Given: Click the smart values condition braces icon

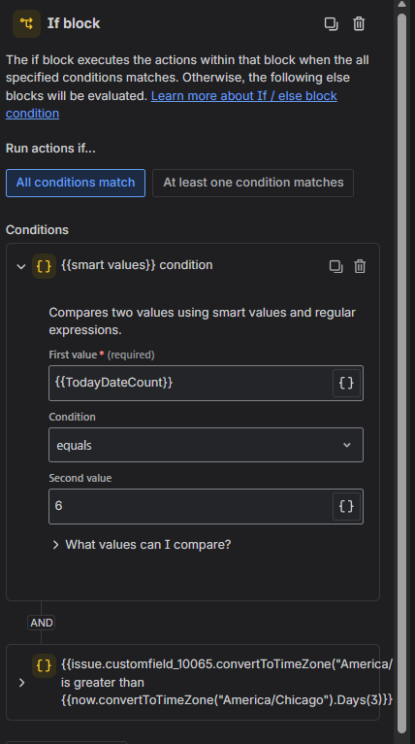Looking at the screenshot, I should click(44, 266).
